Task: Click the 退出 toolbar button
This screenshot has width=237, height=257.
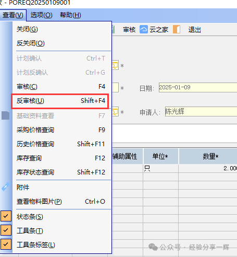Action: 195,30
